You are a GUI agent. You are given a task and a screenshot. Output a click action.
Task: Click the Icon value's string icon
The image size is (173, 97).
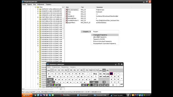[66, 14]
